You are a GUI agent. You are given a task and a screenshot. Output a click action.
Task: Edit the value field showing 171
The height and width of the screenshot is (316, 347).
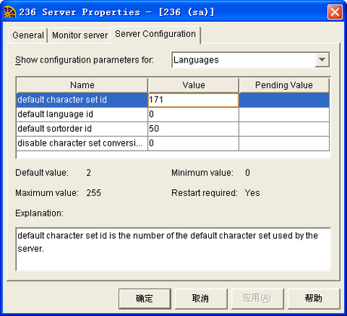click(193, 100)
